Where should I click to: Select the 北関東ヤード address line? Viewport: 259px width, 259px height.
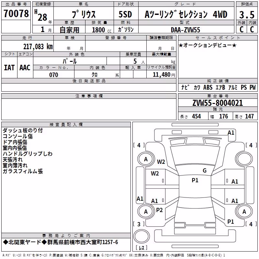(x=61, y=242)
